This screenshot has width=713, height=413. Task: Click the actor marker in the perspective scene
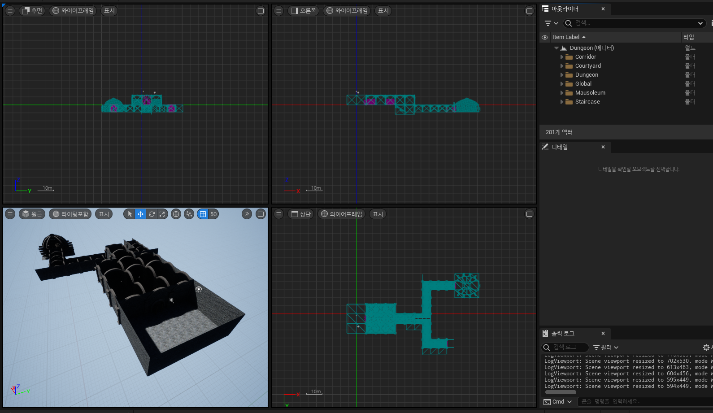[x=171, y=300]
